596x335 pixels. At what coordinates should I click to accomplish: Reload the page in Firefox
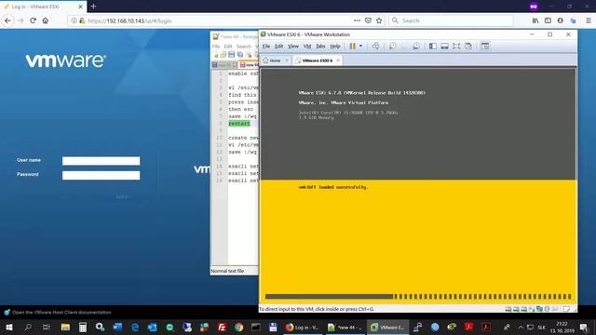point(34,20)
